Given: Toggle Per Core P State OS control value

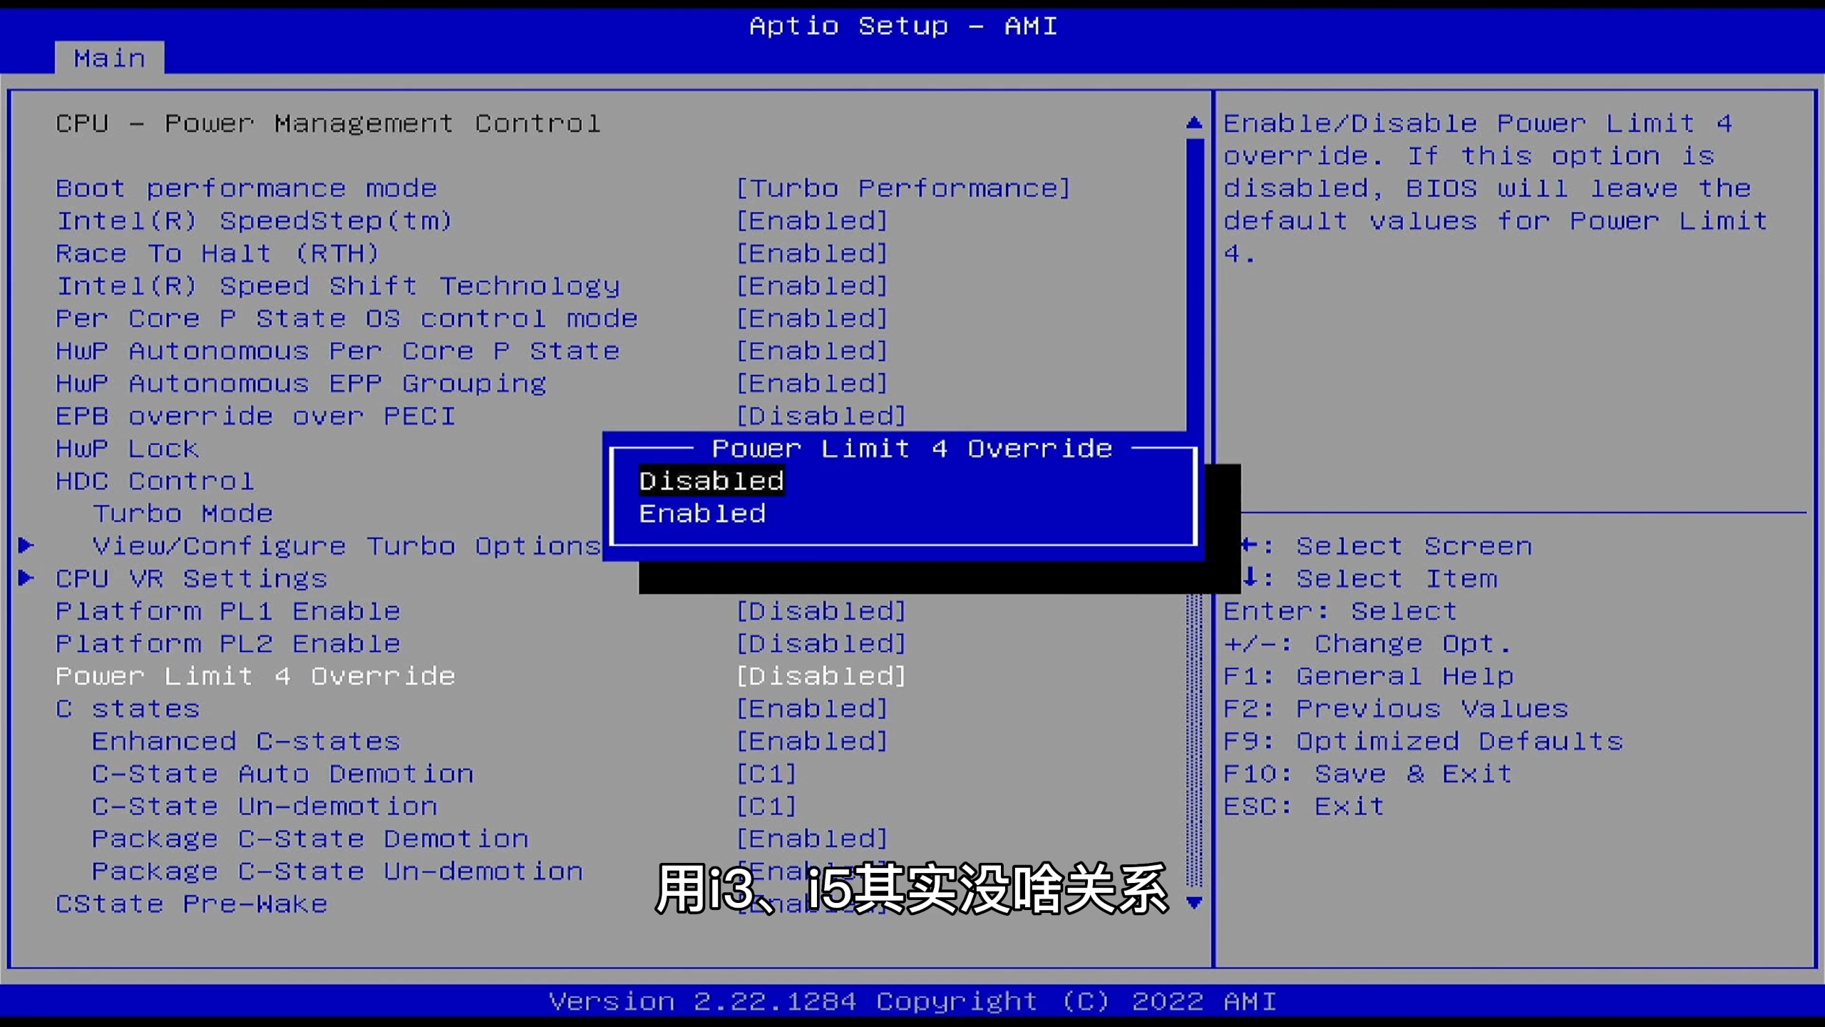Looking at the screenshot, I should tap(812, 319).
